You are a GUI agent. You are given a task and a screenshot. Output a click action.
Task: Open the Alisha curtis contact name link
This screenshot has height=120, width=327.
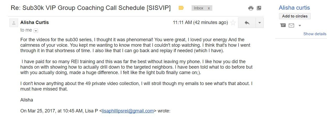click(x=294, y=8)
